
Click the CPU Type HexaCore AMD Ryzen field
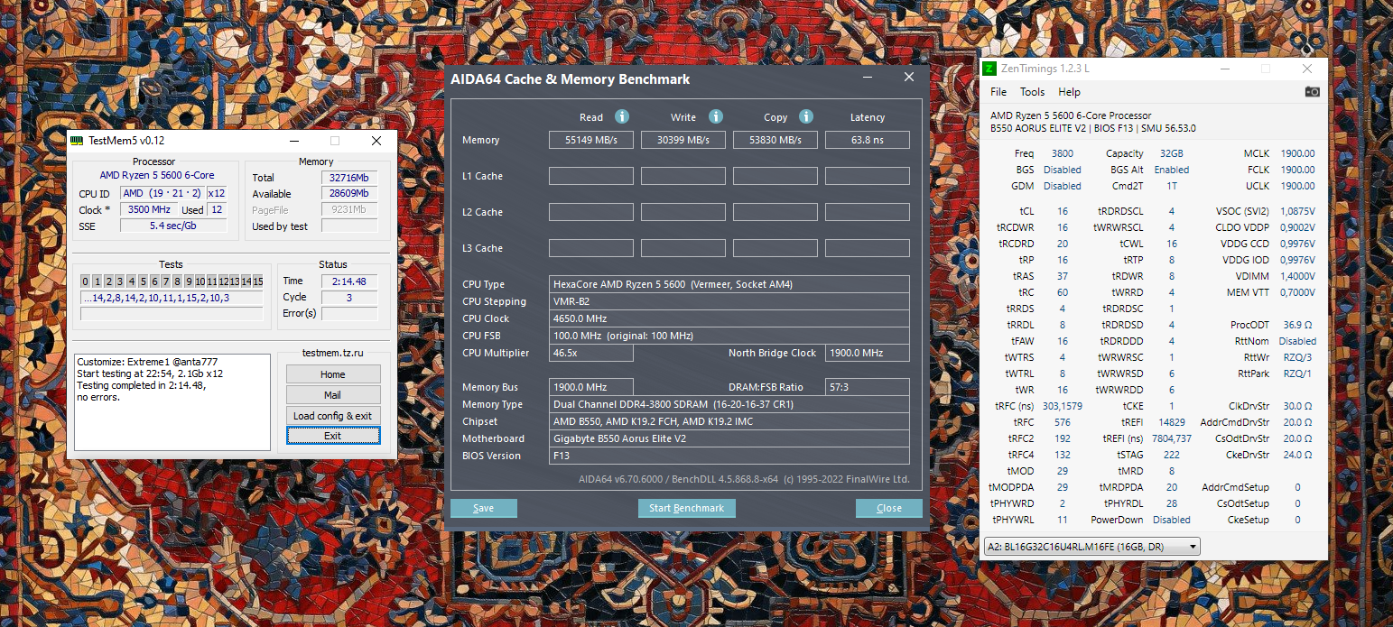[x=729, y=284]
